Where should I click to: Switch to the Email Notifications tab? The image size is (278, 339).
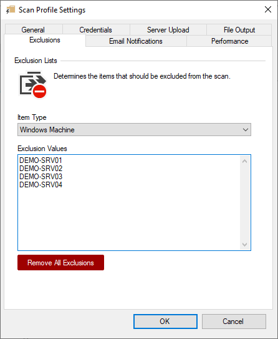point(136,41)
